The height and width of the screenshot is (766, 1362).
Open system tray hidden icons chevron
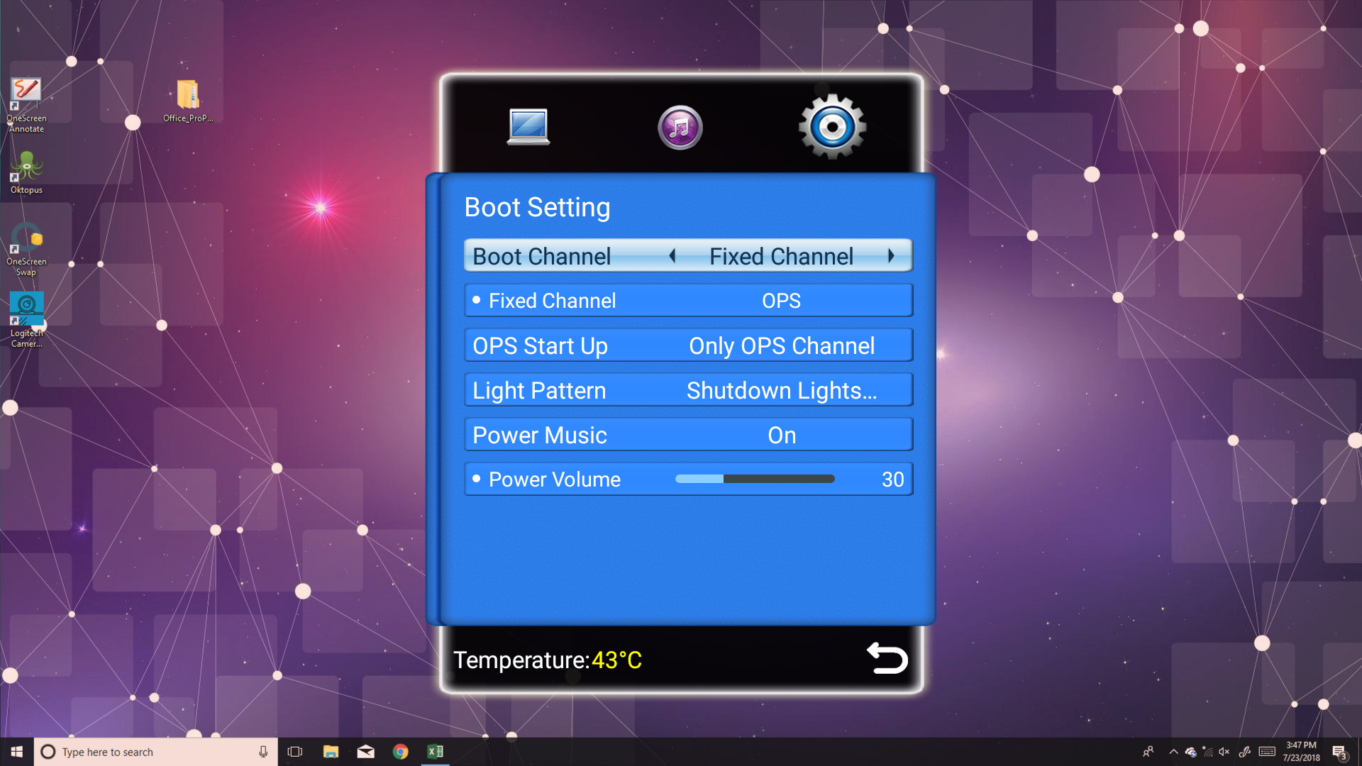1173,752
